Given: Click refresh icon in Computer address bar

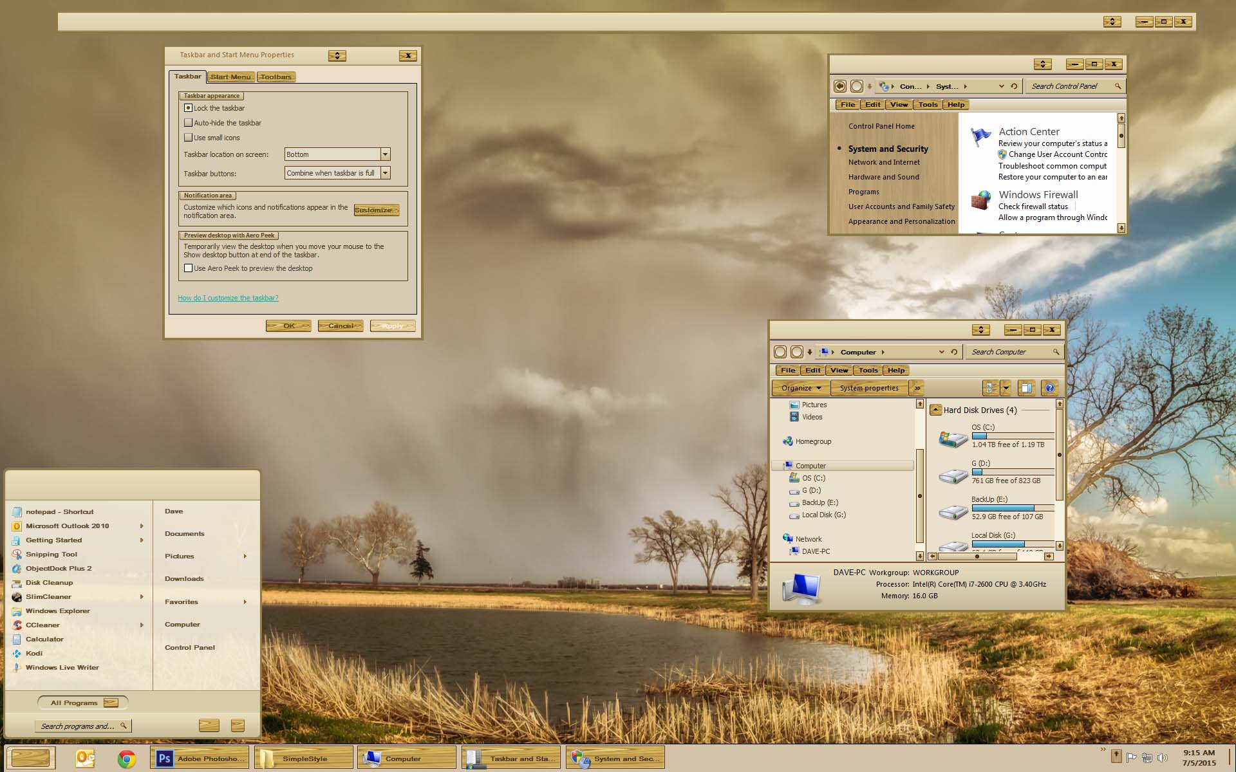Looking at the screenshot, I should pos(954,352).
